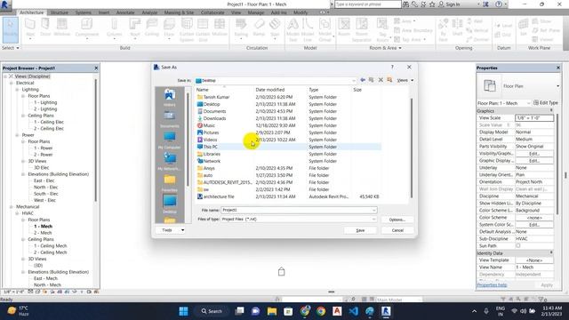
Task: Switch to the Structure ribbon tab
Action: 60,12
